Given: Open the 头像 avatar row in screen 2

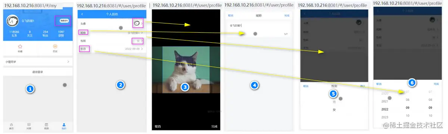Looking at the screenshot, I should click(x=112, y=23).
